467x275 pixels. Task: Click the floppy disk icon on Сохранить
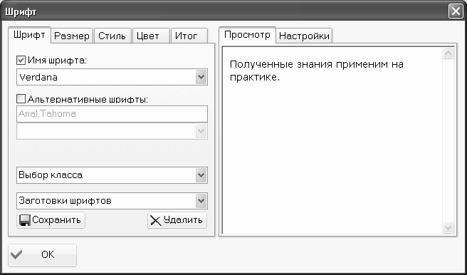(25, 220)
